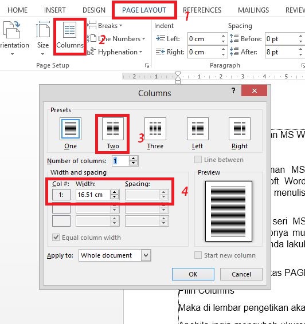Switch to the DESIGN tab

(x=94, y=10)
